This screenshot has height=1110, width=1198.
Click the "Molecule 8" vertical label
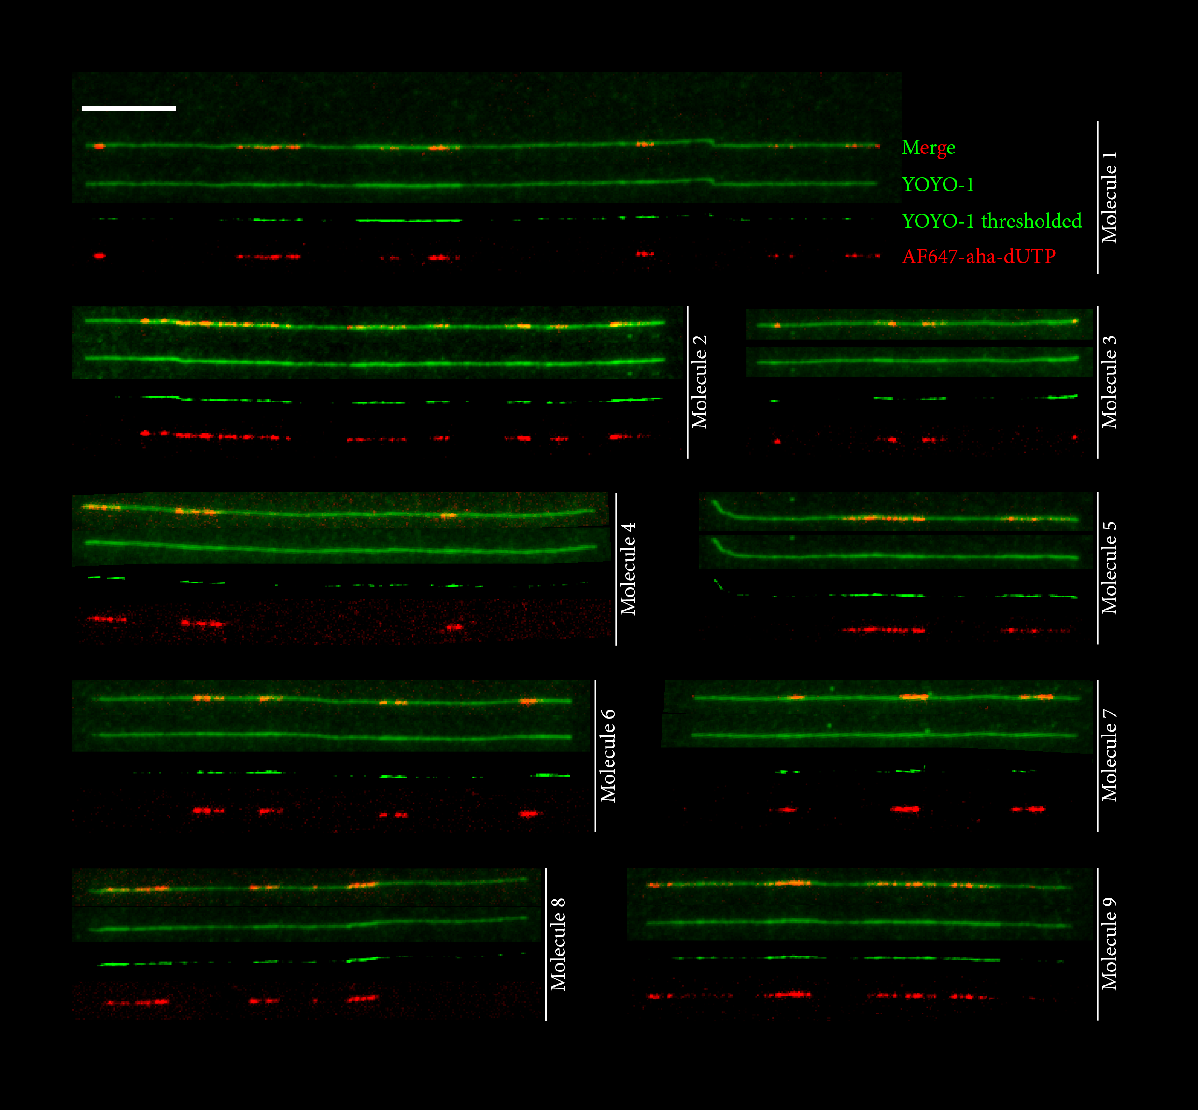[x=558, y=944]
